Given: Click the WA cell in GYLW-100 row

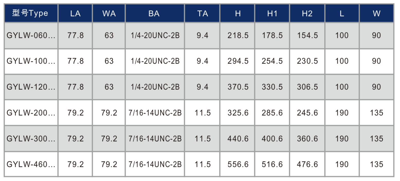Looking at the screenshot, I should pos(109,61).
